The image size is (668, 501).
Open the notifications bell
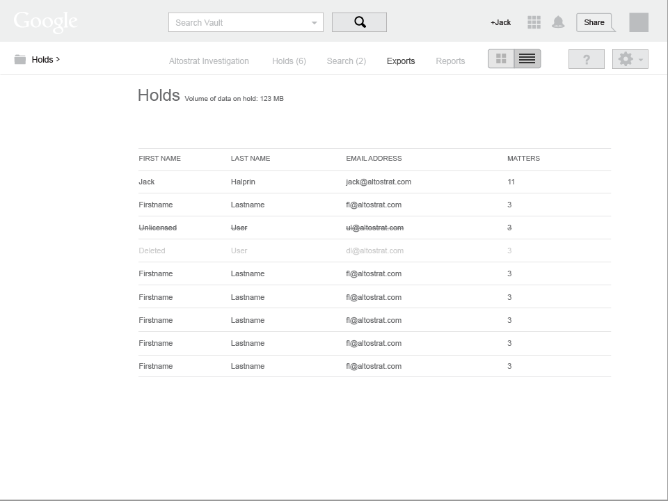[x=558, y=22]
